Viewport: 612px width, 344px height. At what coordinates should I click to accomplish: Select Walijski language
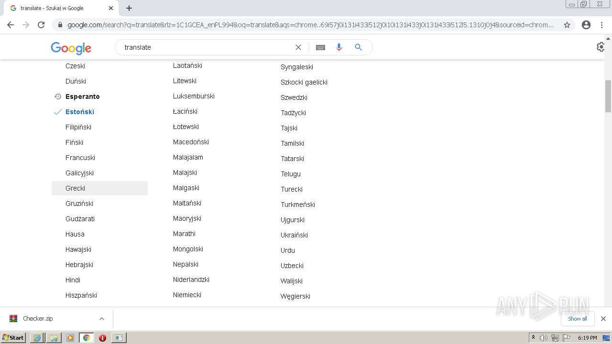tap(292, 281)
